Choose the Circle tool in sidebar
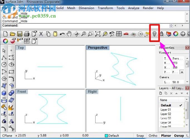Viewport: 190px width, 139px height. tap(4, 64)
